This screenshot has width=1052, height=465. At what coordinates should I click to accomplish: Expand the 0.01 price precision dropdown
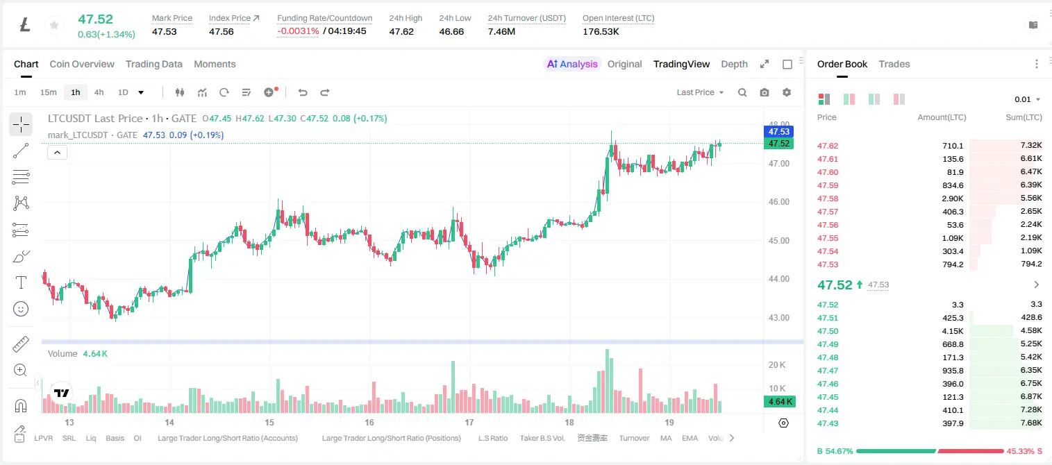(1028, 99)
